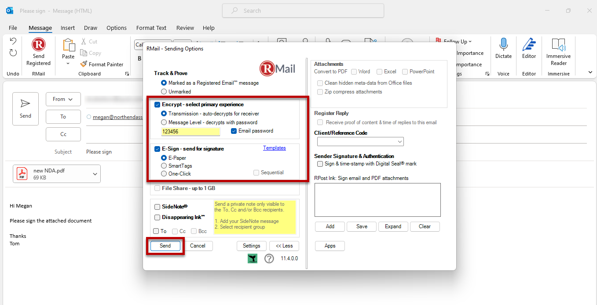Click the To button in message header
Viewport: 597px width, 305px height.
[x=63, y=117]
